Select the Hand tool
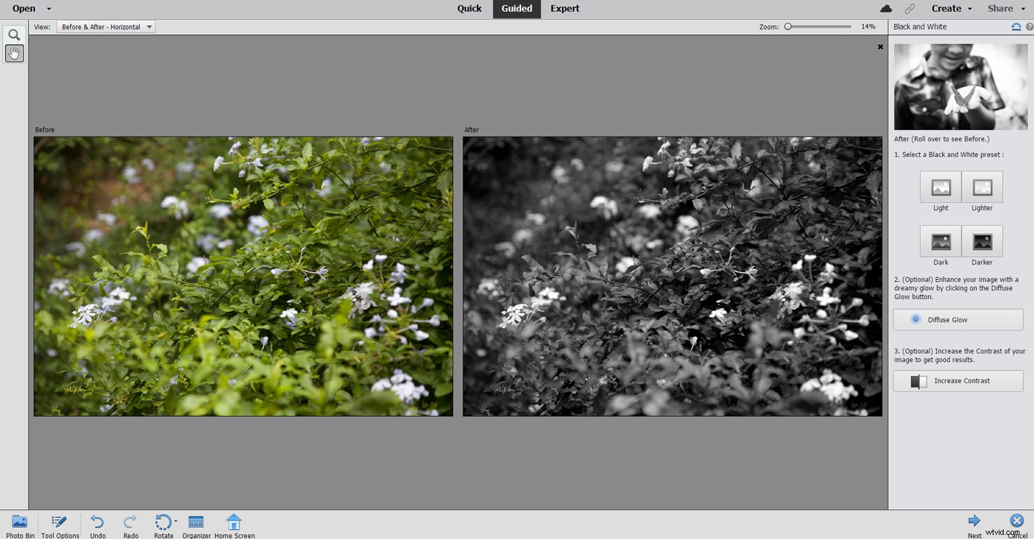This screenshot has height=539, width=1034. (14, 53)
